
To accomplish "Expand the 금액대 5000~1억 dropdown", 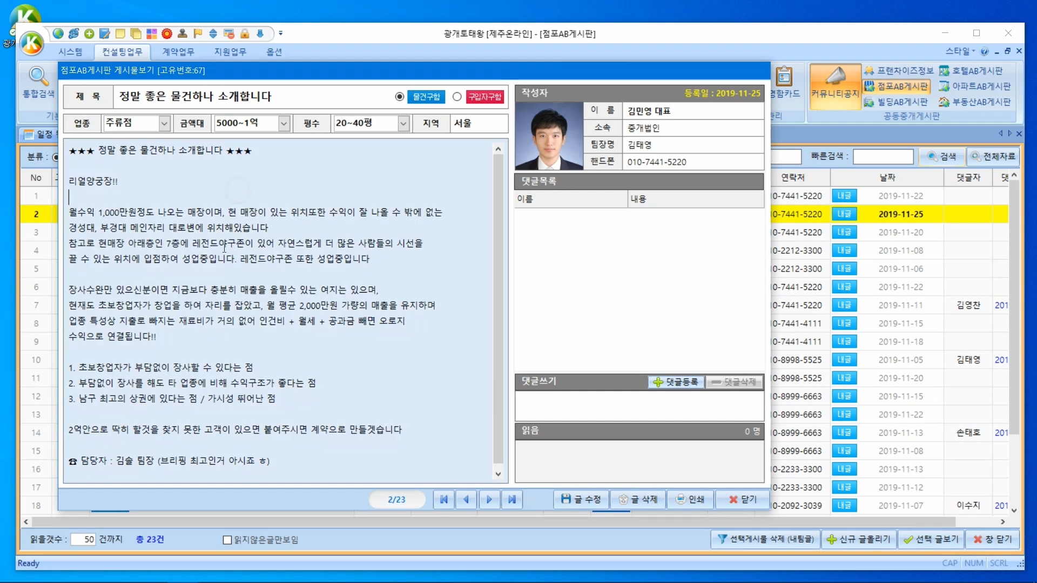I will click(284, 124).
